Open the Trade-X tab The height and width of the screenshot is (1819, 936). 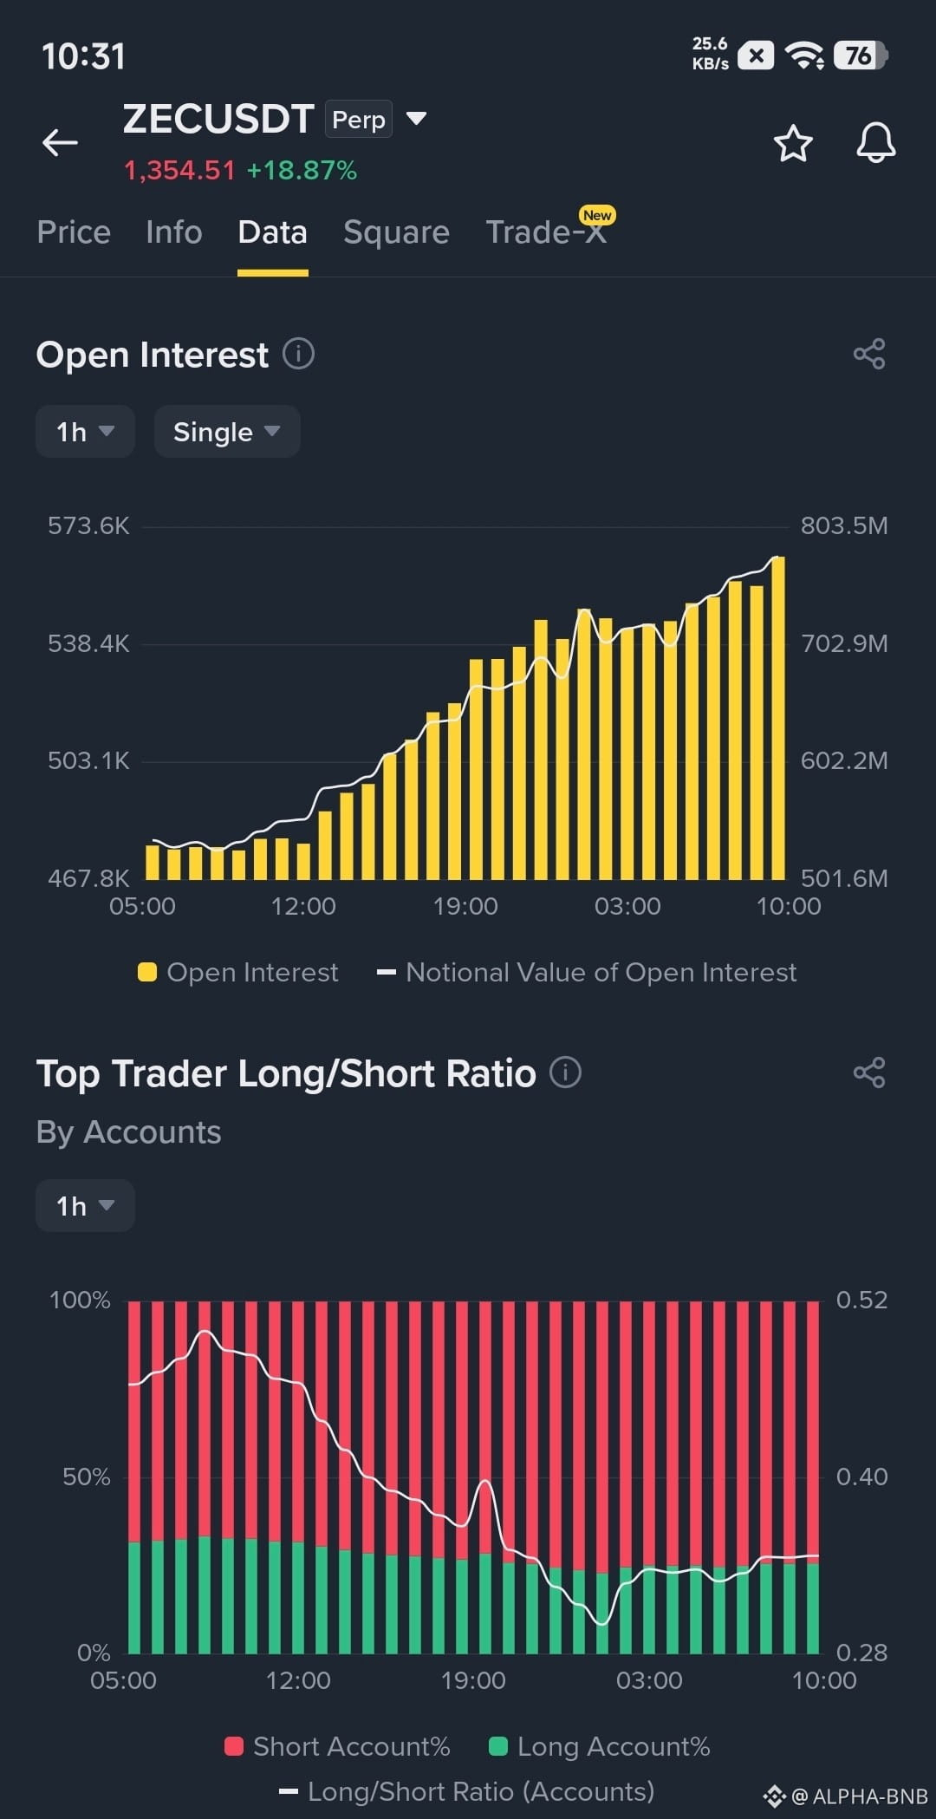546,232
